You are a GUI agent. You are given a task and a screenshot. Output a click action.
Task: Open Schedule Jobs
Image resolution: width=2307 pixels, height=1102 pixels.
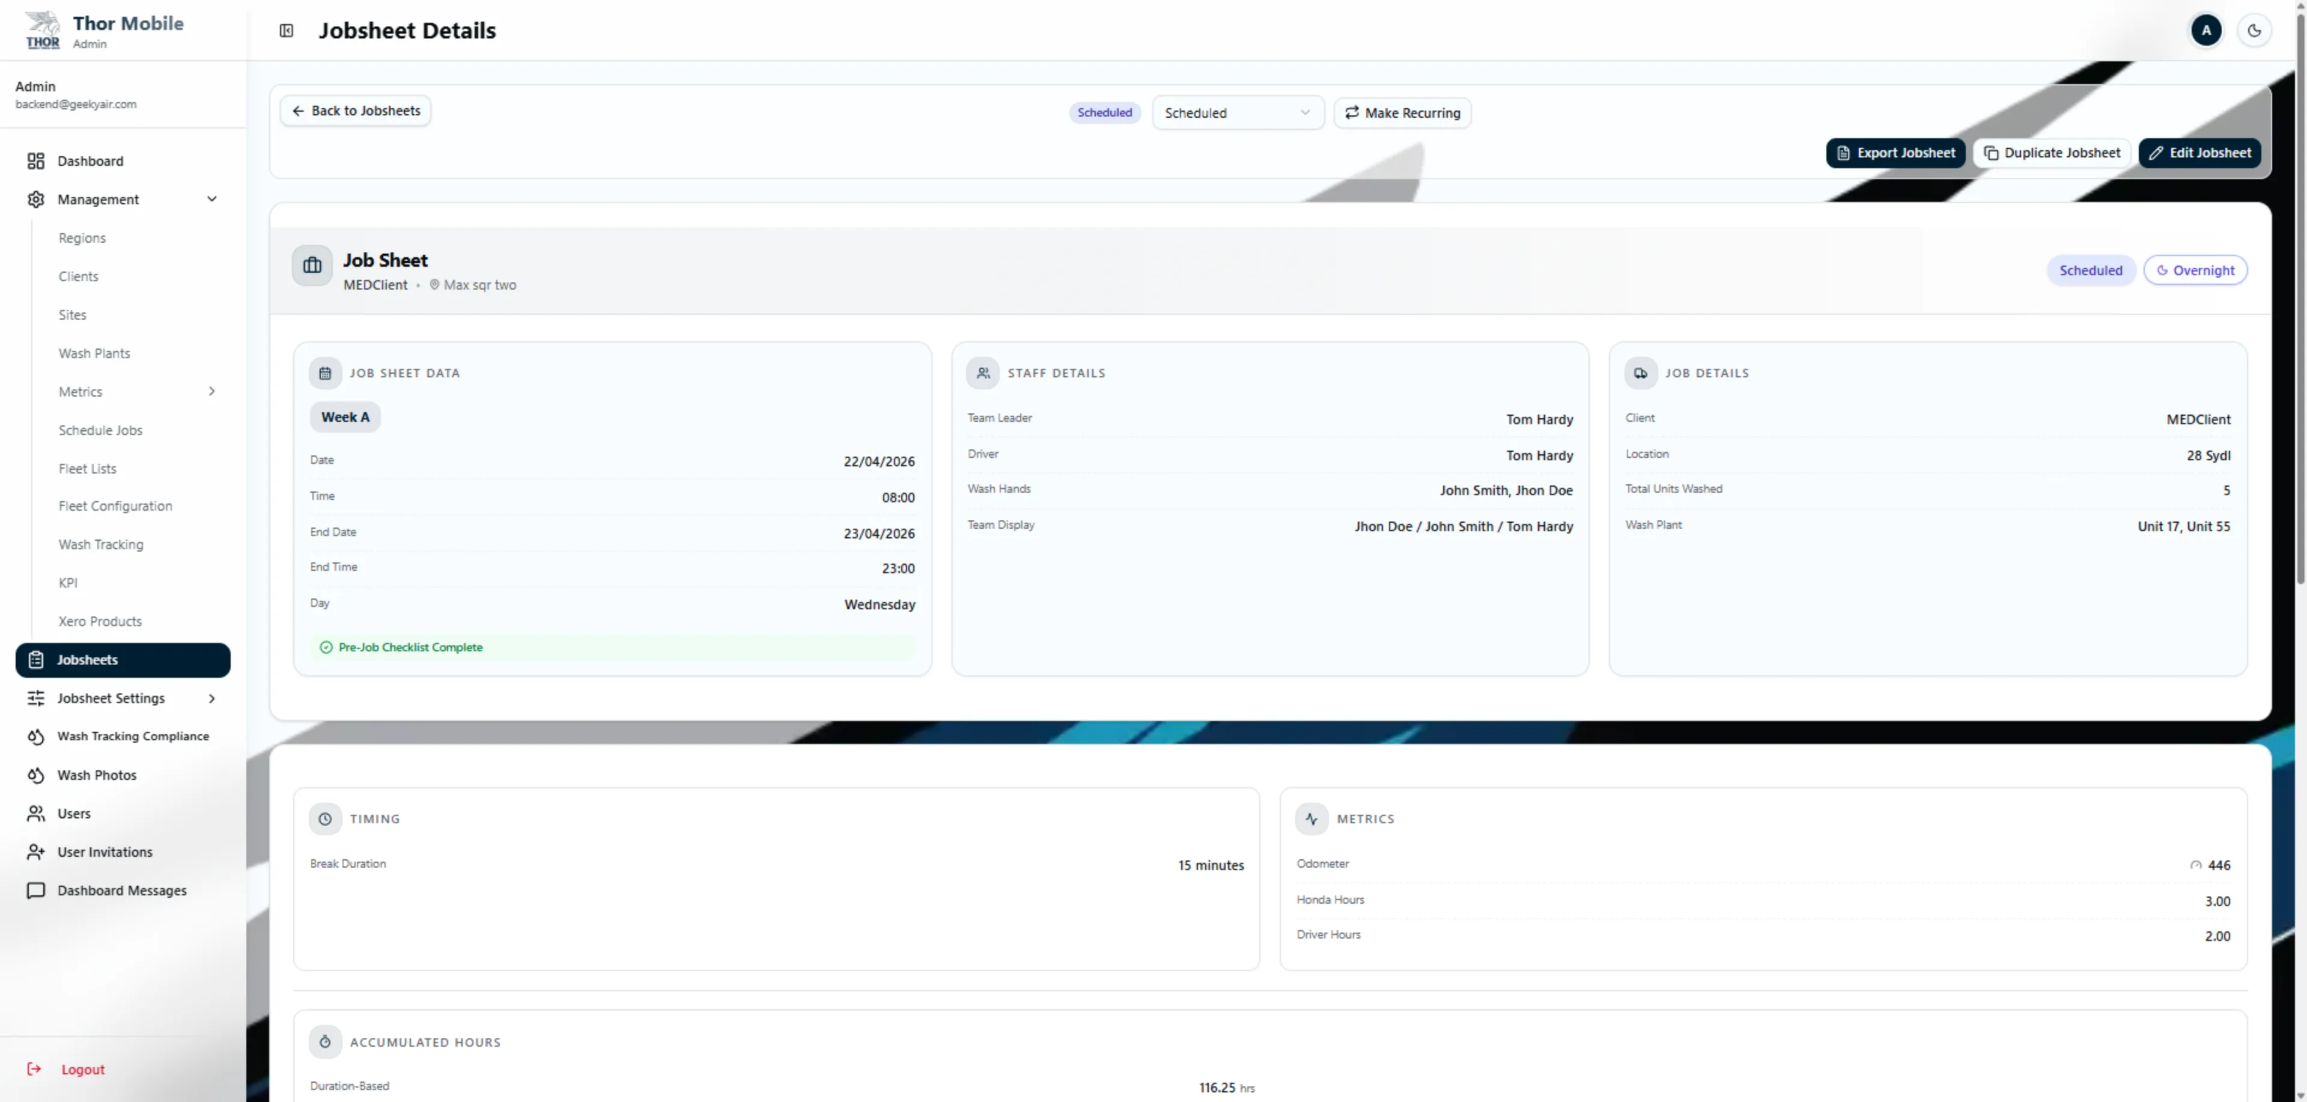100,431
